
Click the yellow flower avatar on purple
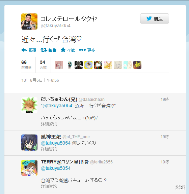pos(137,65)
